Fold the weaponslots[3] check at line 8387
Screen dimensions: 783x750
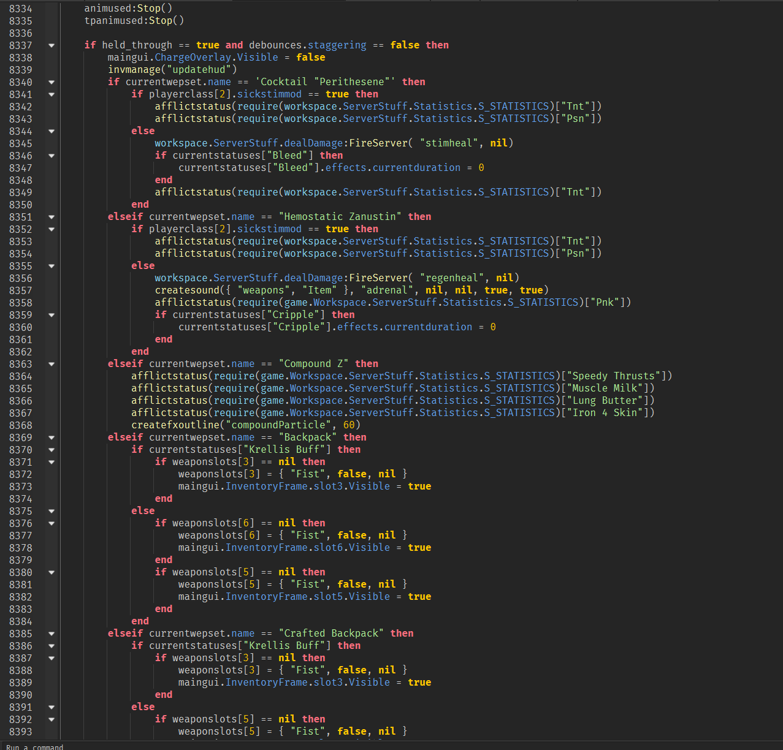(52, 658)
